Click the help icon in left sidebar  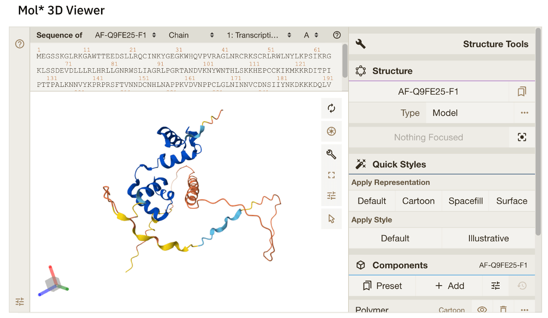20,44
